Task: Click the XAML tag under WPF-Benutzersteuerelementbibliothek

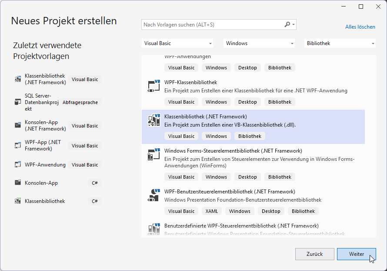Action: [x=211, y=211]
